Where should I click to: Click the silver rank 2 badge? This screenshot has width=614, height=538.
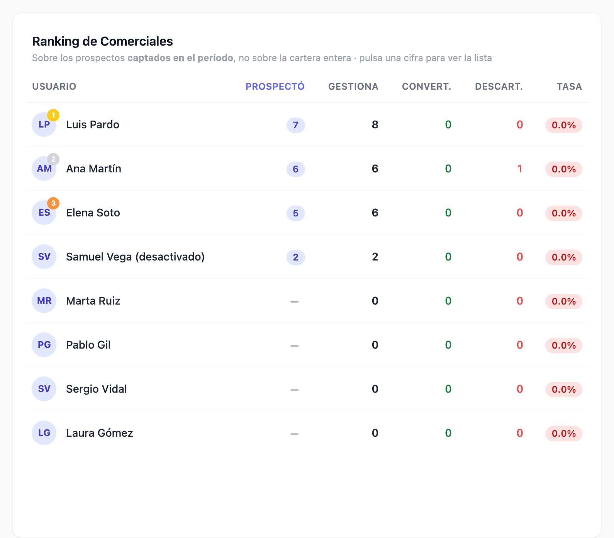[53, 159]
